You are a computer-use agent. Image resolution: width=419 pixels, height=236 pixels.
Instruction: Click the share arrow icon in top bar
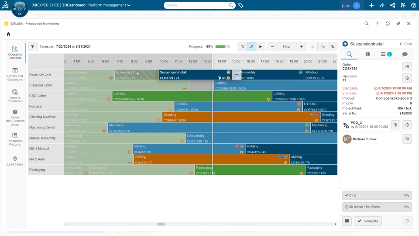(x=382, y=5)
